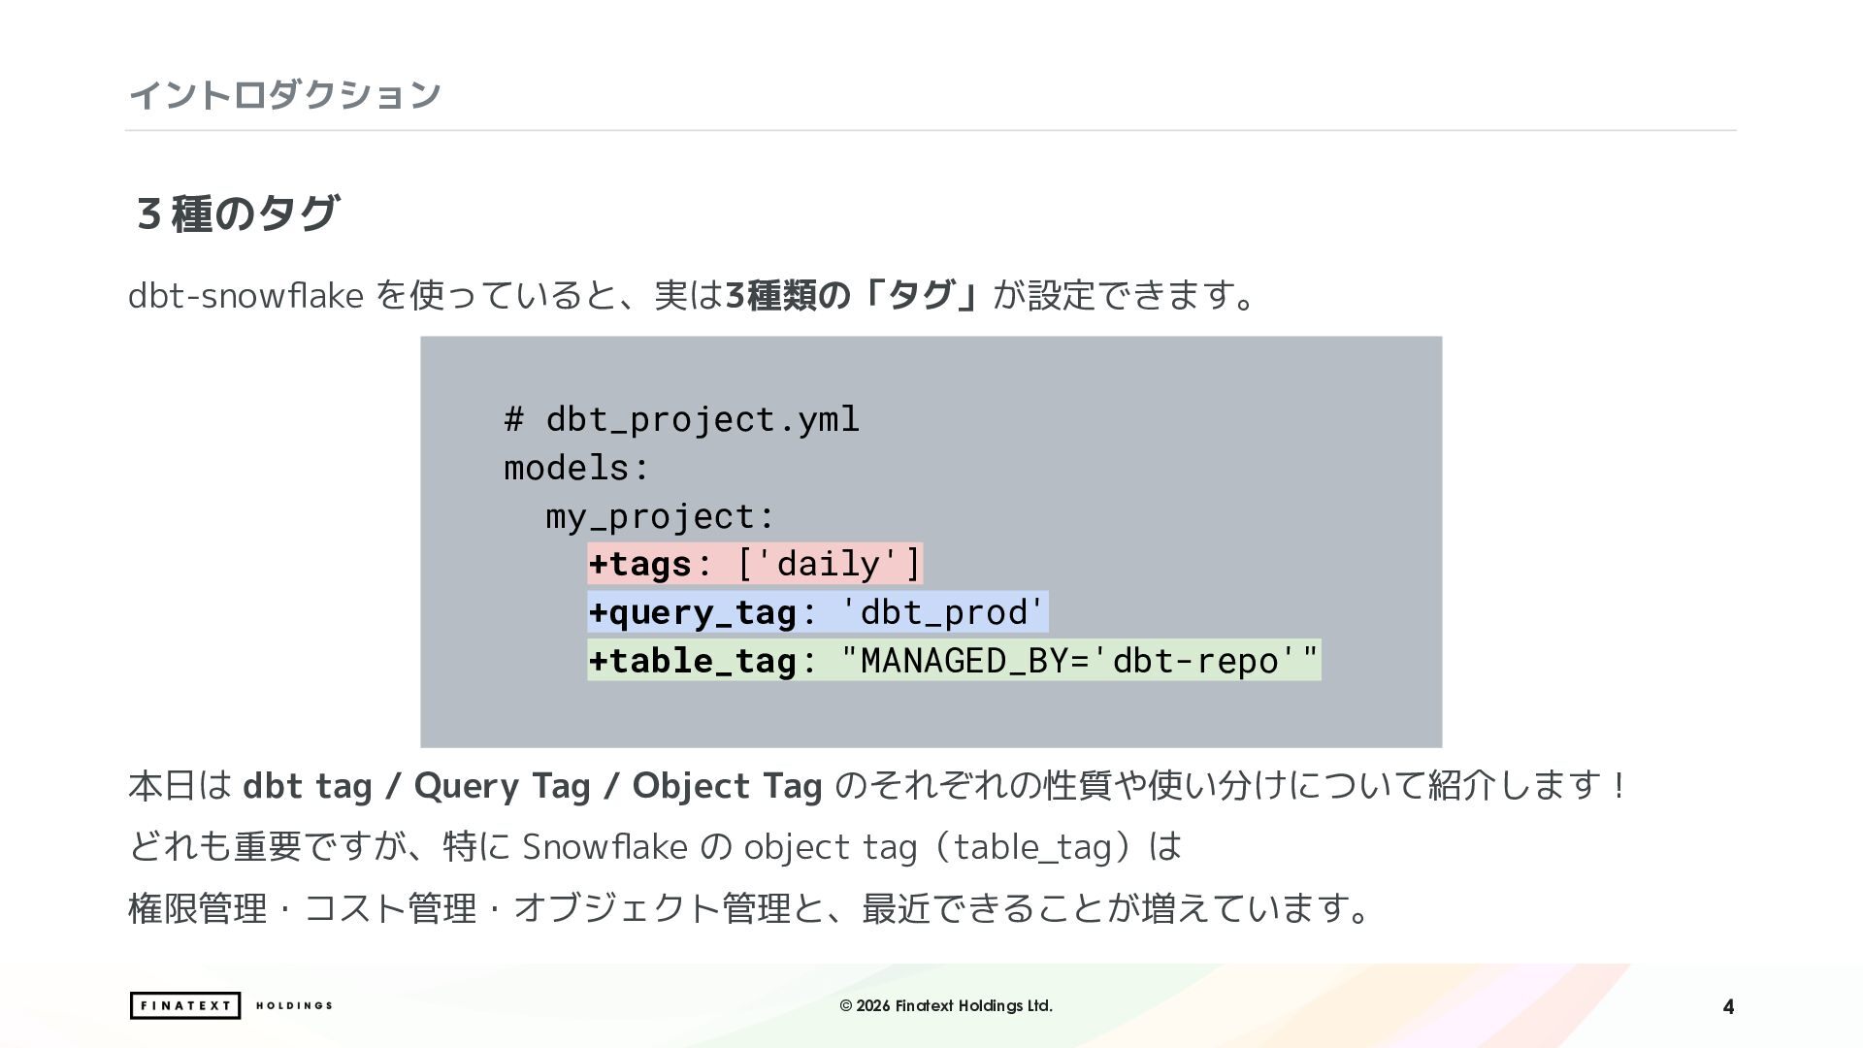1863x1048 pixels.
Task: Click the slide page number 4
Action: point(1728,1007)
